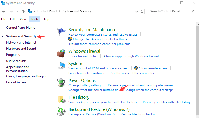
Task: Open the Tools menu
Action: (x=35, y=19)
